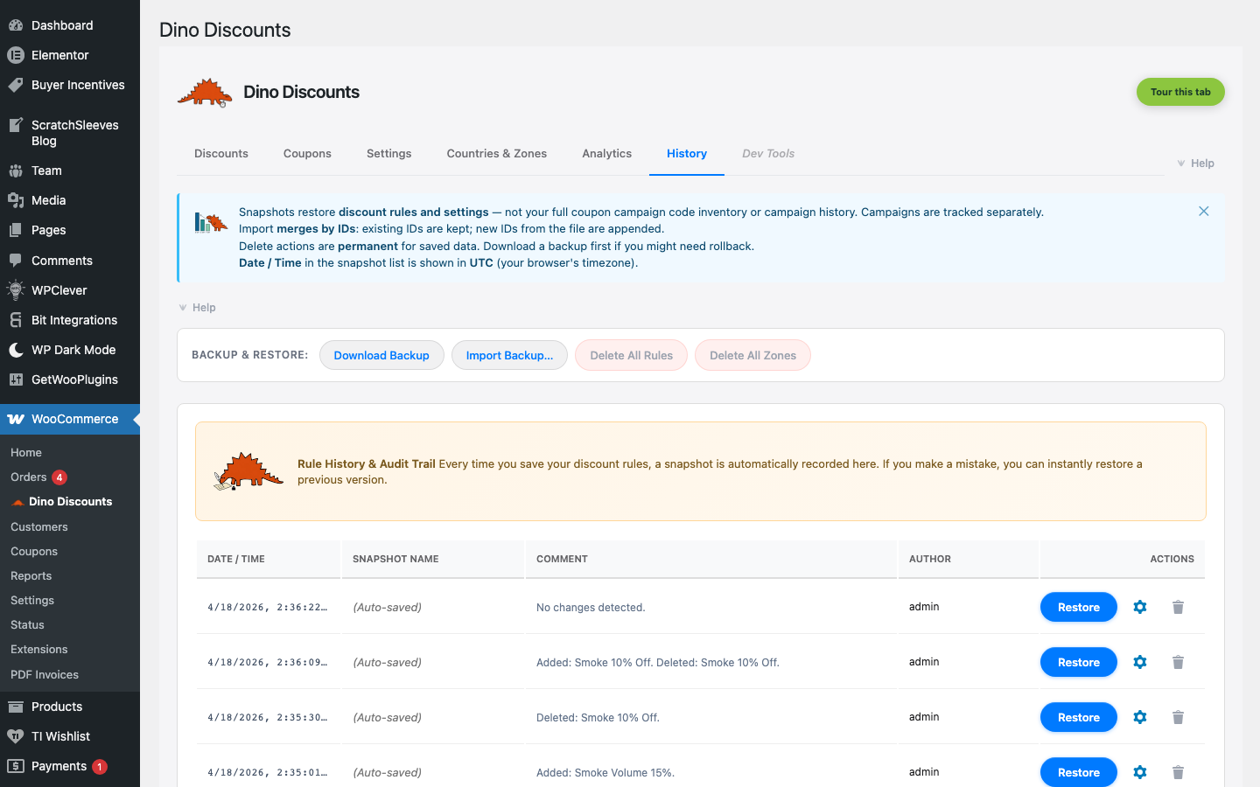
Task: Open the Analytics tab
Action: coord(607,154)
